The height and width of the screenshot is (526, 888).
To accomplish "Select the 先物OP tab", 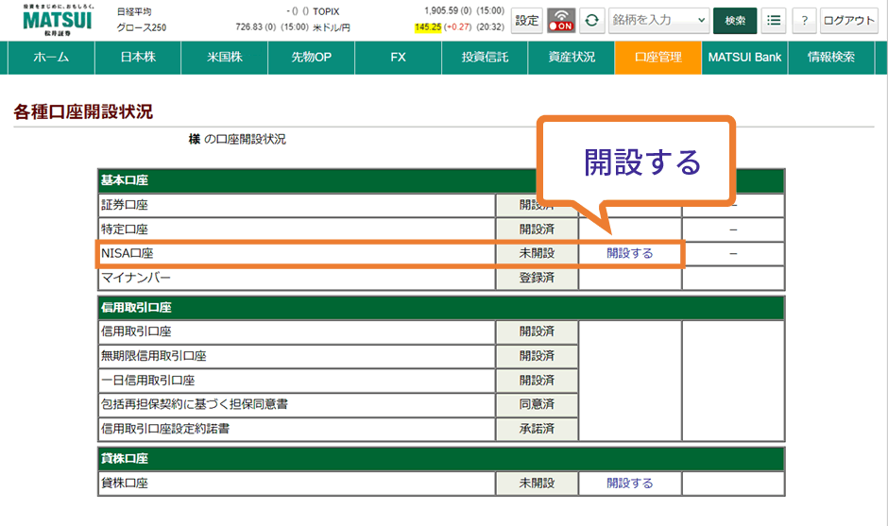I will click(x=312, y=58).
